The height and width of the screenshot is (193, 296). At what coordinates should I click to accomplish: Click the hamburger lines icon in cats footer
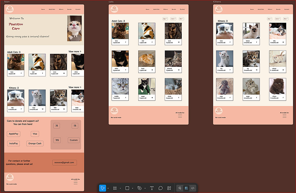(180, 116)
